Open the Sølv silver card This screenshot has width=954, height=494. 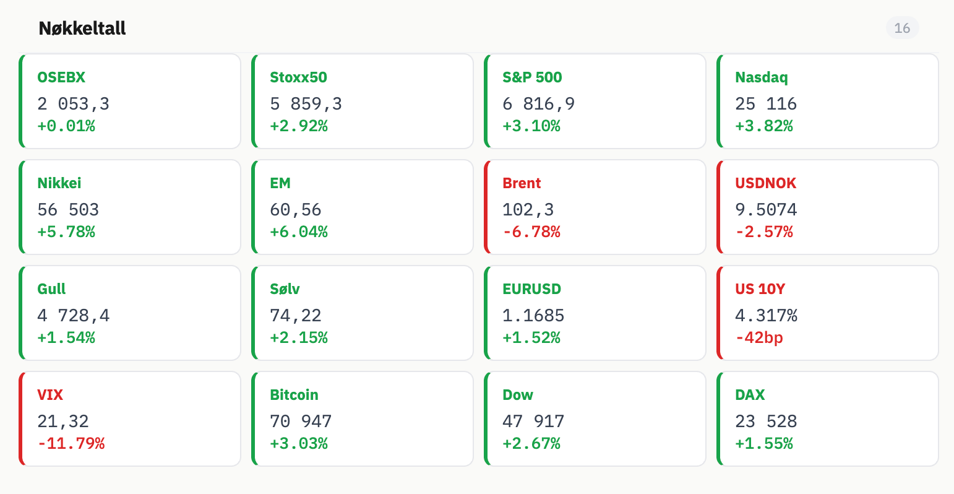363,313
